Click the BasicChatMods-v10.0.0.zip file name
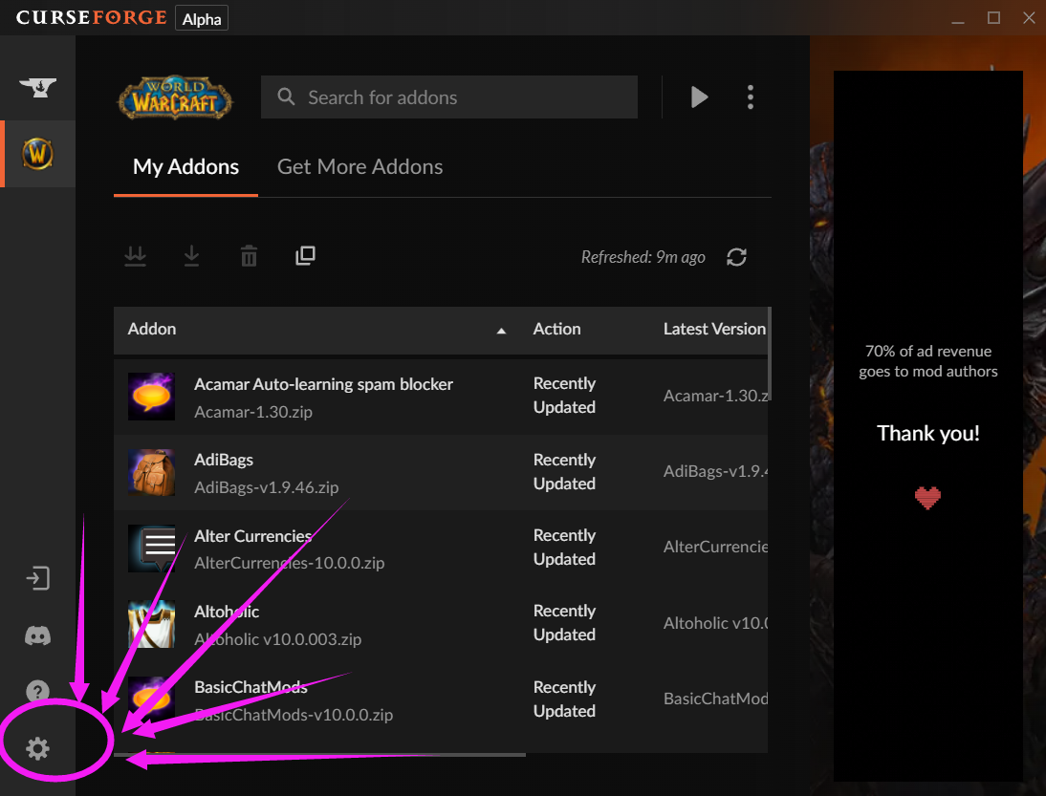This screenshot has height=796, width=1046. [x=294, y=715]
